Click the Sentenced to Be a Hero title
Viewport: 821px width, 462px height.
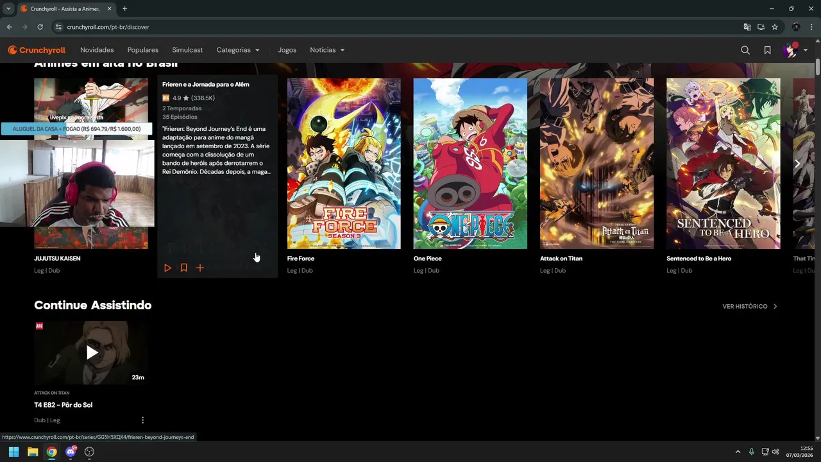coord(698,259)
